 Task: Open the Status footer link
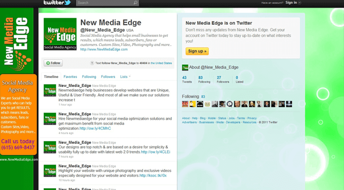point(222,118)
